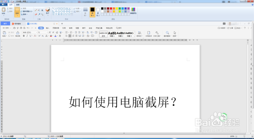
Task: Click the zoom in plus button
Action: (252, 136)
